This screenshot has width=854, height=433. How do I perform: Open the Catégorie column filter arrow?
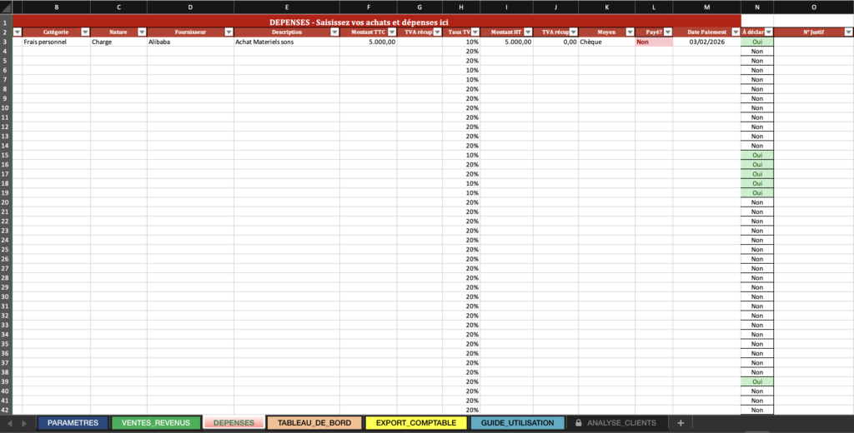click(x=84, y=32)
